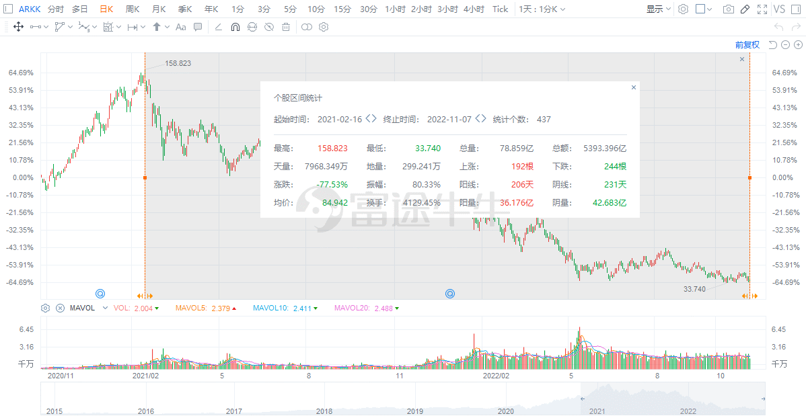Screen dimensions: 806x418
Task: Open the pencil drawing tool icon
Action: coord(745,9)
